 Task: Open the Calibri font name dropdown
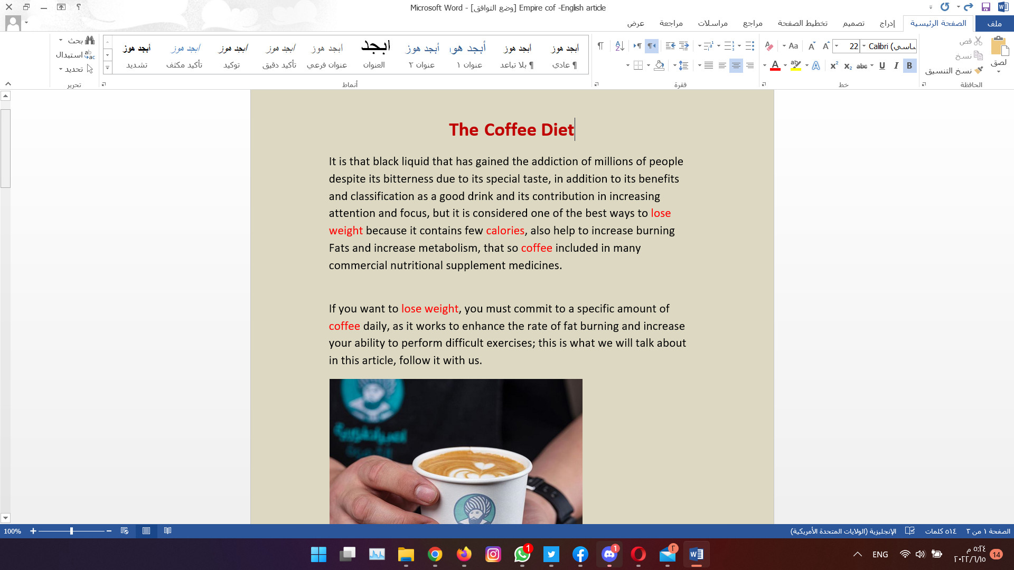(x=864, y=46)
